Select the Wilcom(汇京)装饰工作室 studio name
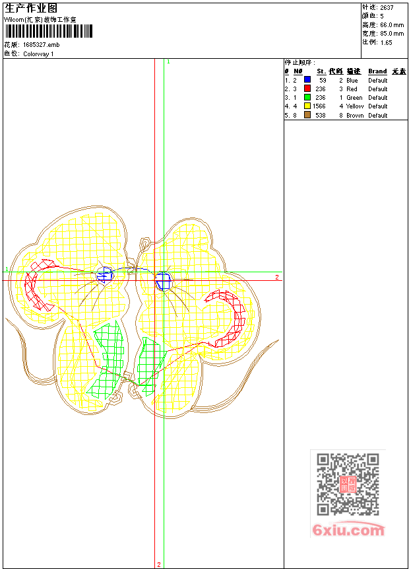 pyautogui.click(x=40, y=20)
